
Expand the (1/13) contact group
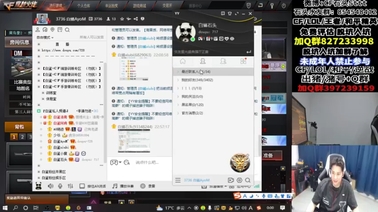(x=213, y=88)
